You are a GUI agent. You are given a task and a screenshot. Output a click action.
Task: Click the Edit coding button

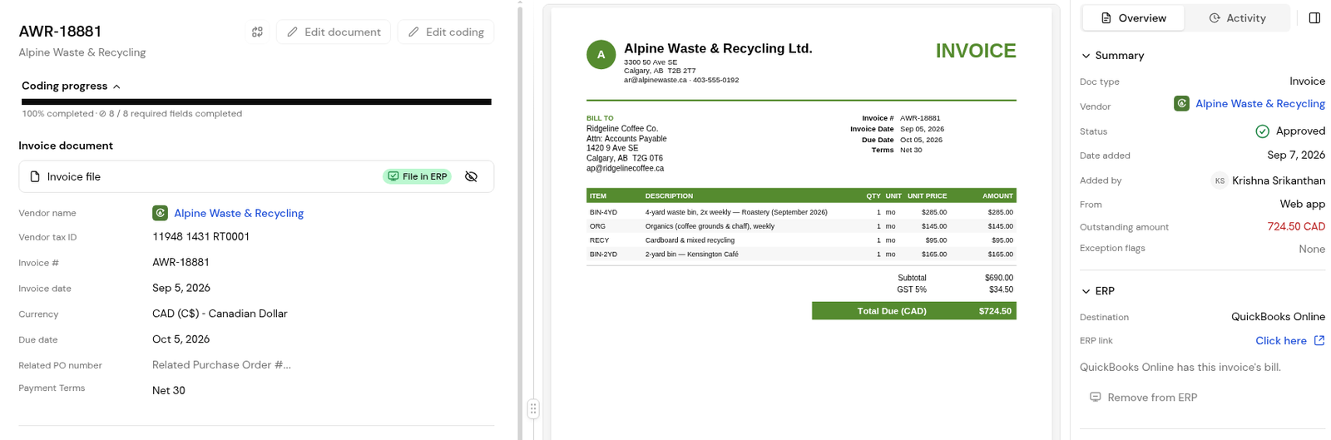pyautogui.click(x=446, y=32)
